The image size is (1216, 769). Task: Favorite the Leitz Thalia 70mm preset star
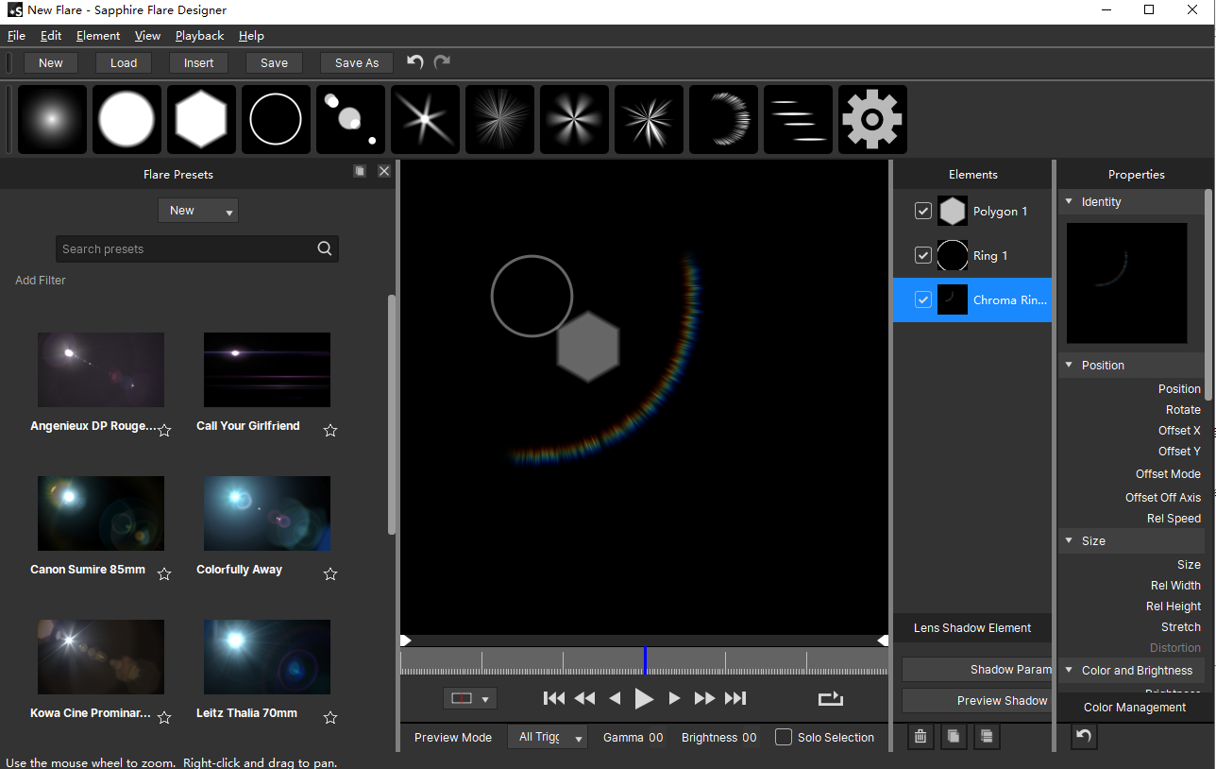pos(330,718)
